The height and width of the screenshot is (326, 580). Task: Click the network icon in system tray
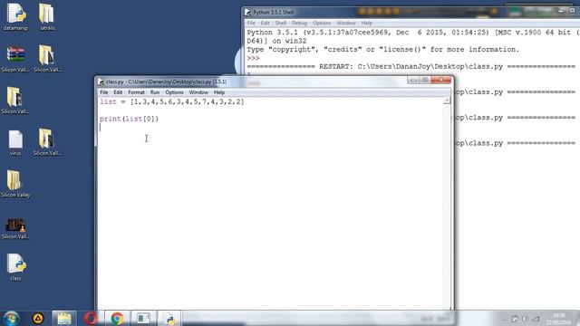[x=536, y=319]
